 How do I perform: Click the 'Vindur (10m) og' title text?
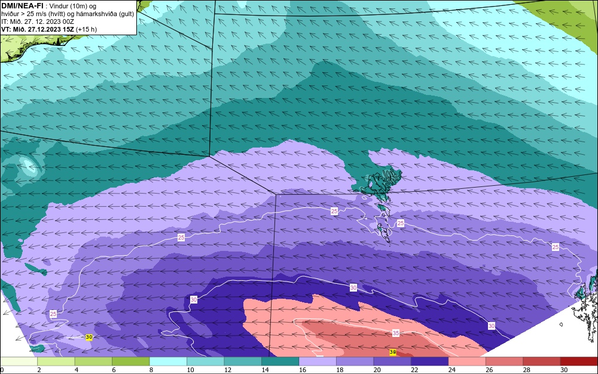[x=73, y=6]
